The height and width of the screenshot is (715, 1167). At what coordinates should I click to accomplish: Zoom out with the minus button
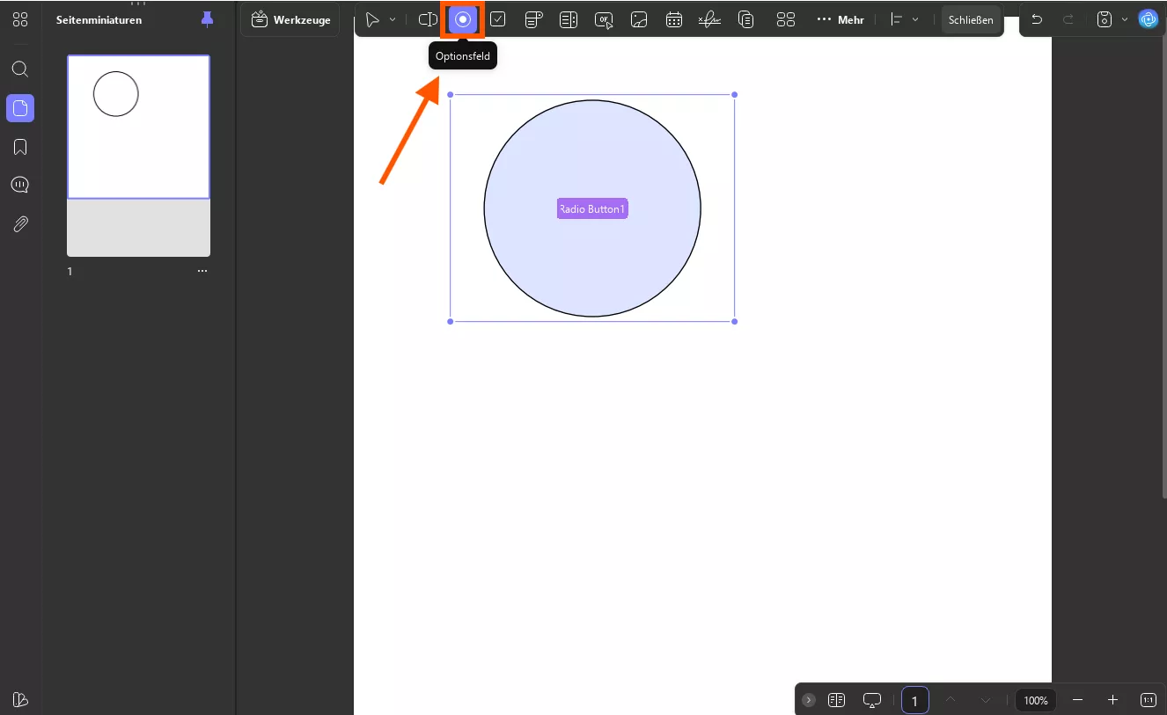[x=1078, y=700]
